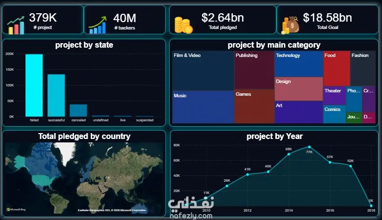This screenshot has width=382, height=220.
Task: Click the live axis label
Action: tap(123, 120)
